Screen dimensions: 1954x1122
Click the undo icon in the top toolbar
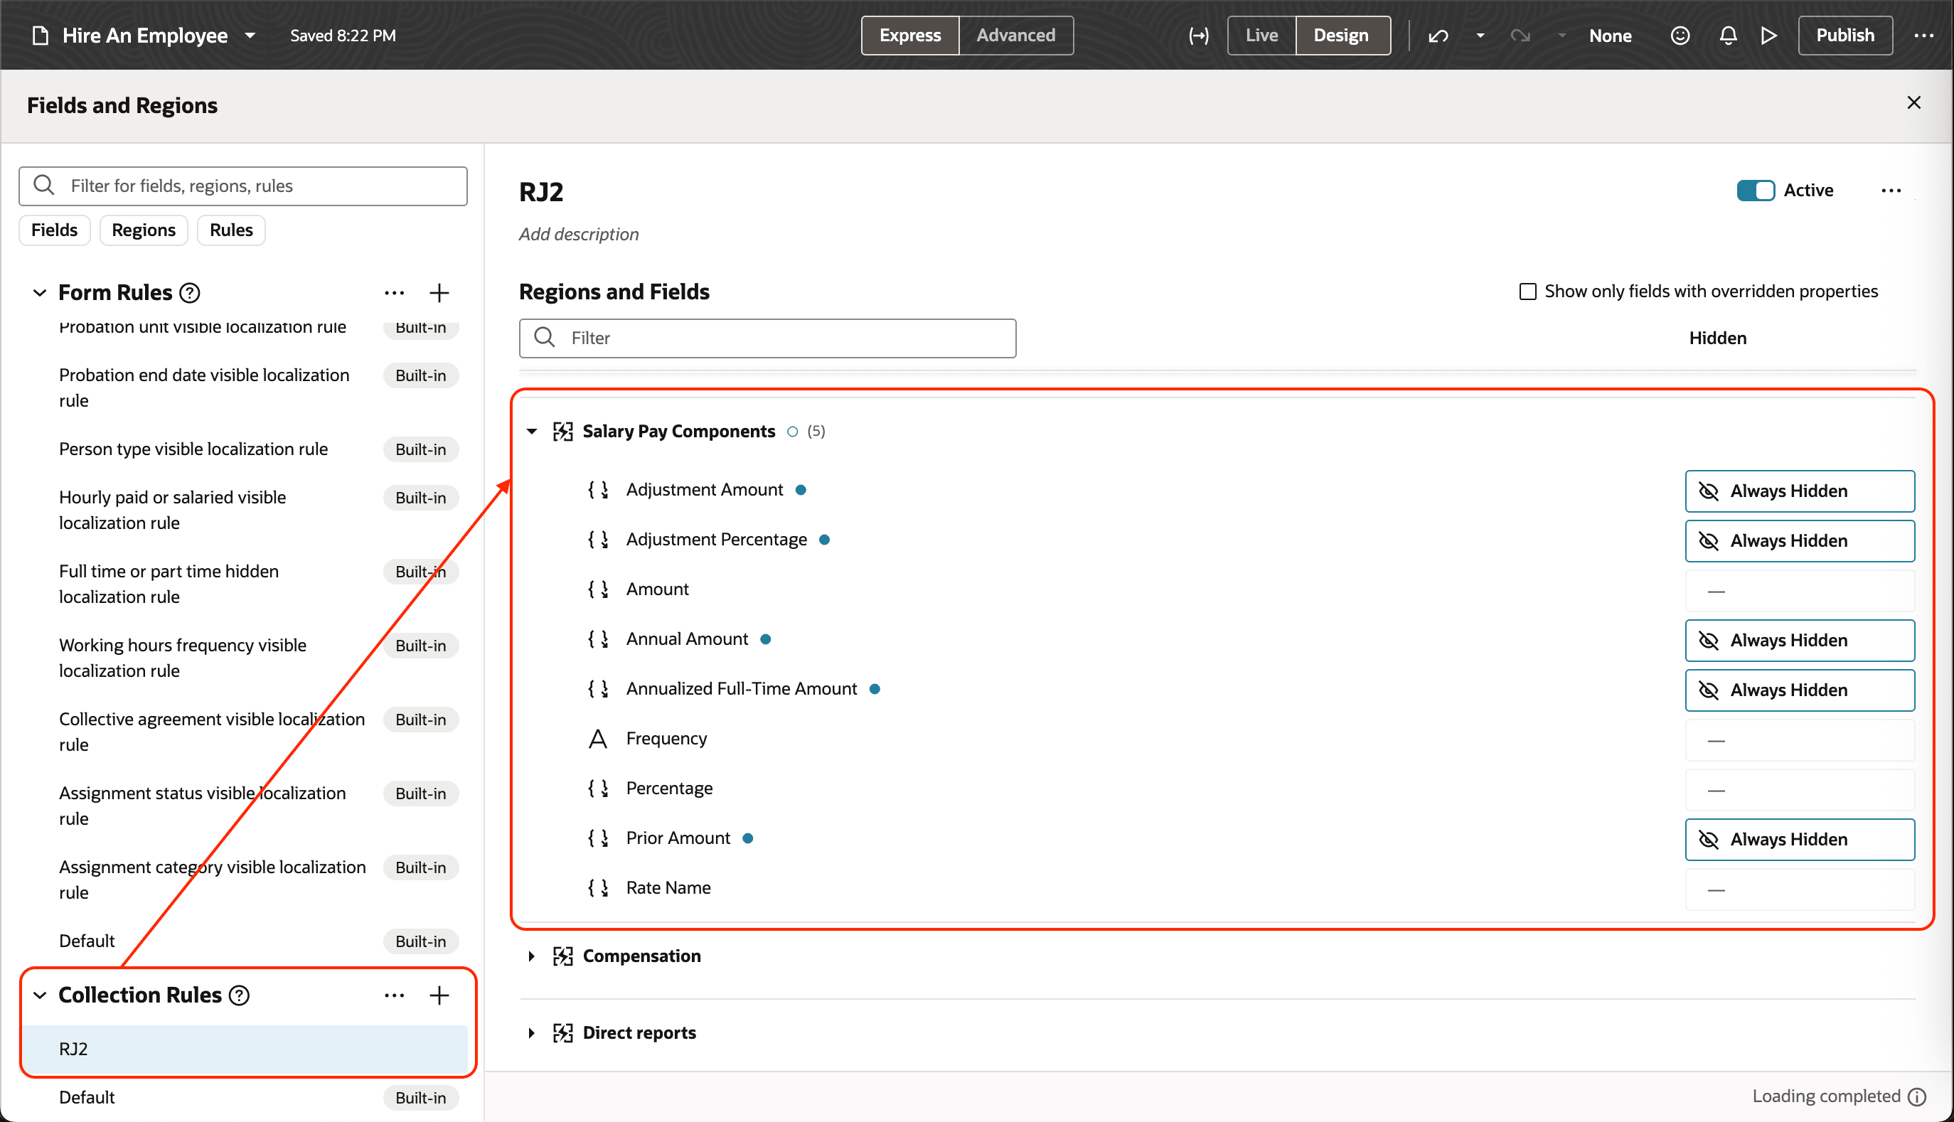point(1438,36)
